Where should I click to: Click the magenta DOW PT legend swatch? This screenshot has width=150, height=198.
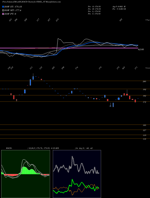(3, 14)
